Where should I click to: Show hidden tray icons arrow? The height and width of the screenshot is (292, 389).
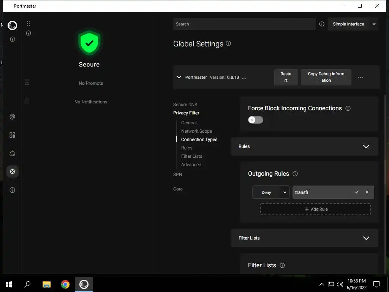pyautogui.click(x=321, y=284)
